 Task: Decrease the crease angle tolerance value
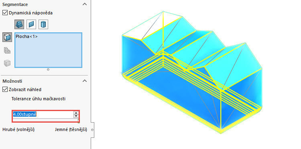(76, 116)
